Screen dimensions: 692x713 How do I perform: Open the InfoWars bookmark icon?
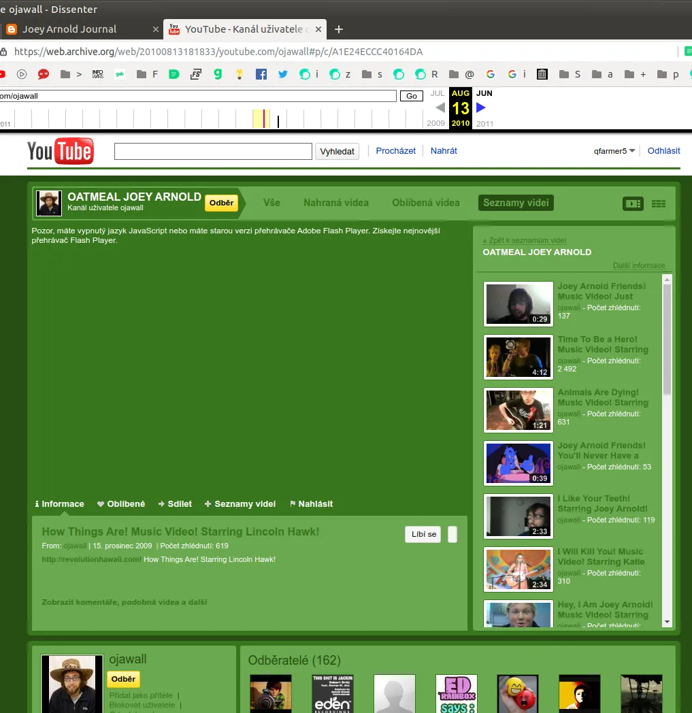[x=98, y=74]
